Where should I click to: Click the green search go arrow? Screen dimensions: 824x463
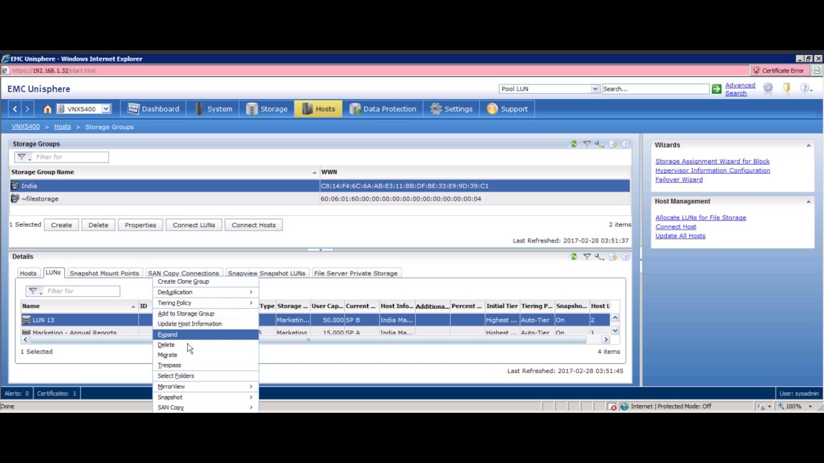pyautogui.click(x=716, y=89)
